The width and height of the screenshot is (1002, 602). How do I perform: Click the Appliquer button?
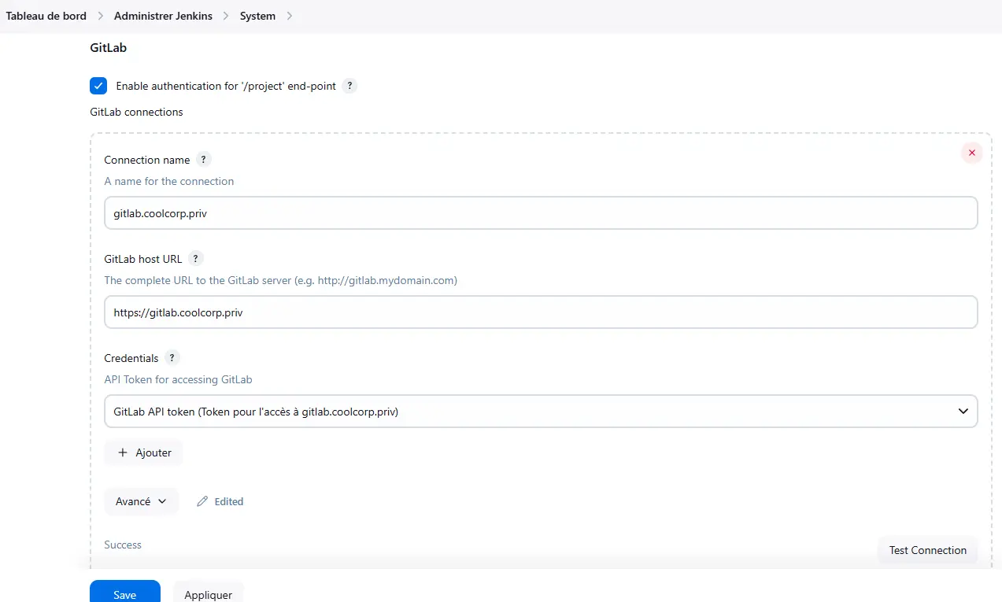coord(208,594)
